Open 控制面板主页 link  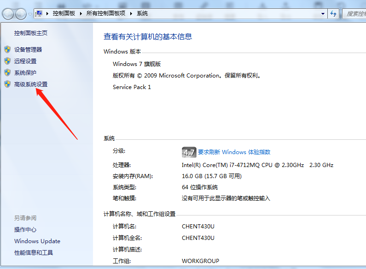click(30, 33)
